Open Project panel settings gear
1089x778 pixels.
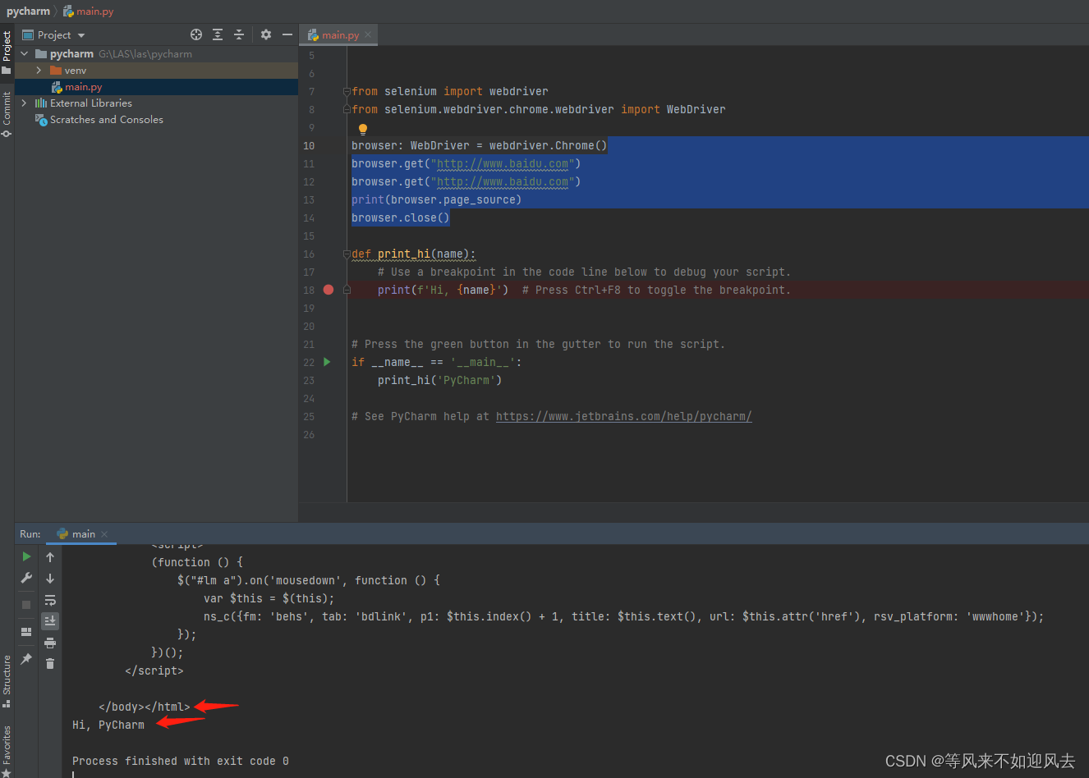(266, 34)
